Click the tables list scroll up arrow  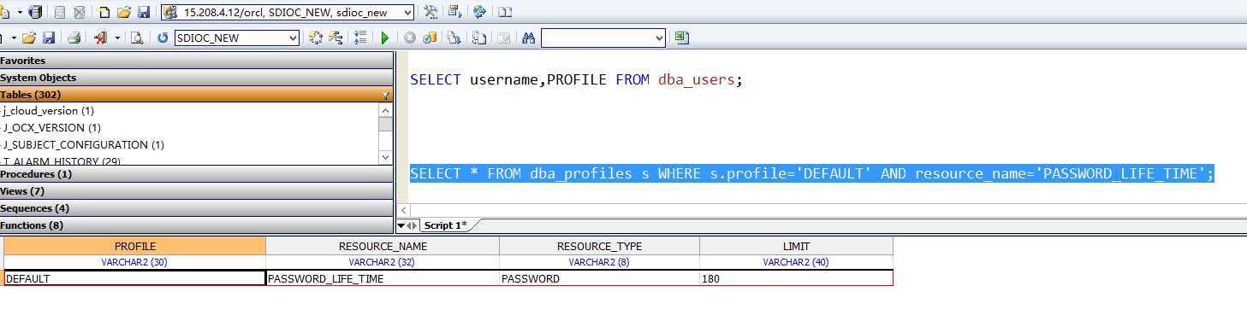[386, 110]
